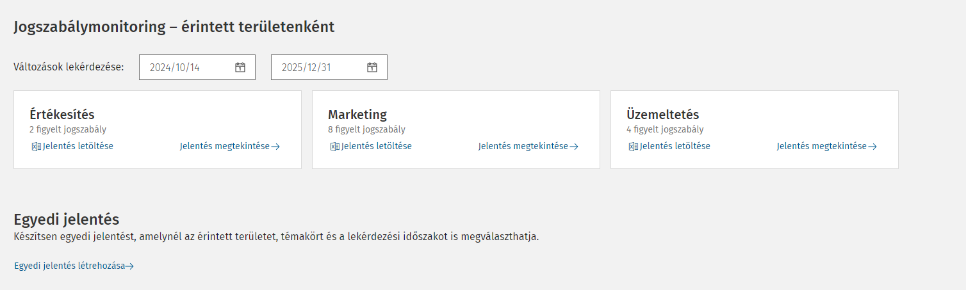The width and height of the screenshot is (966, 290).
Task: Select the Értékesítés card title
Action: tap(62, 115)
